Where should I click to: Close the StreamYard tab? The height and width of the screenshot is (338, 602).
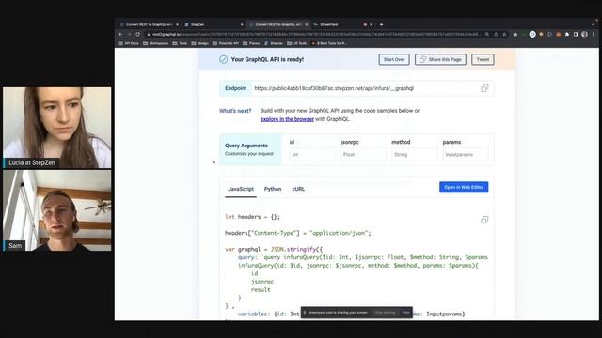tap(371, 24)
